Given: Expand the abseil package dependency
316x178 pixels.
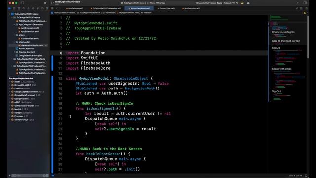Looking at the screenshot, I should click(10, 82).
